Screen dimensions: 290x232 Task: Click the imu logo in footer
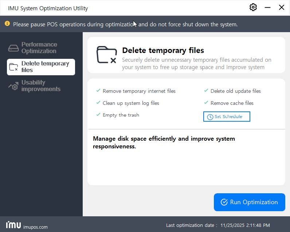[13, 225]
